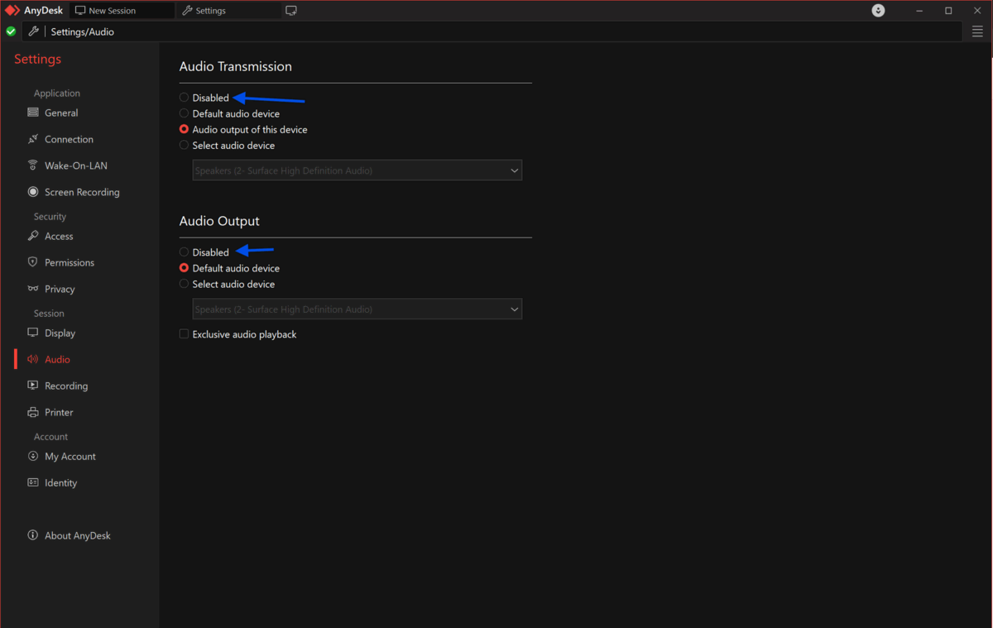This screenshot has width=993, height=628.
Task: Select Default audio device for transmission
Action: (x=185, y=113)
